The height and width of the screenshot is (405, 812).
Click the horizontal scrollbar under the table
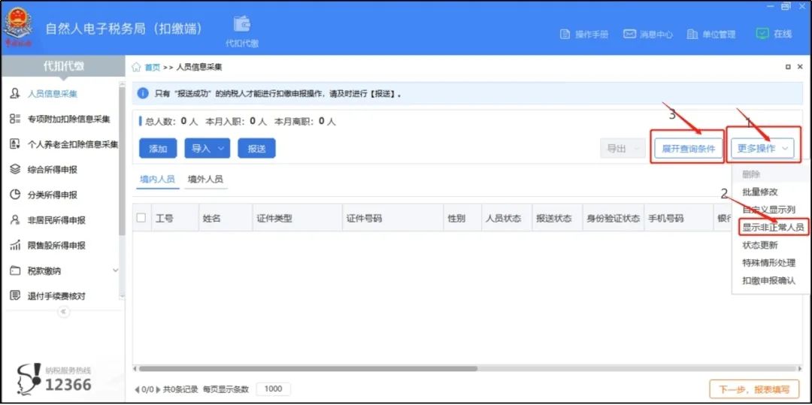pos(308,369)
